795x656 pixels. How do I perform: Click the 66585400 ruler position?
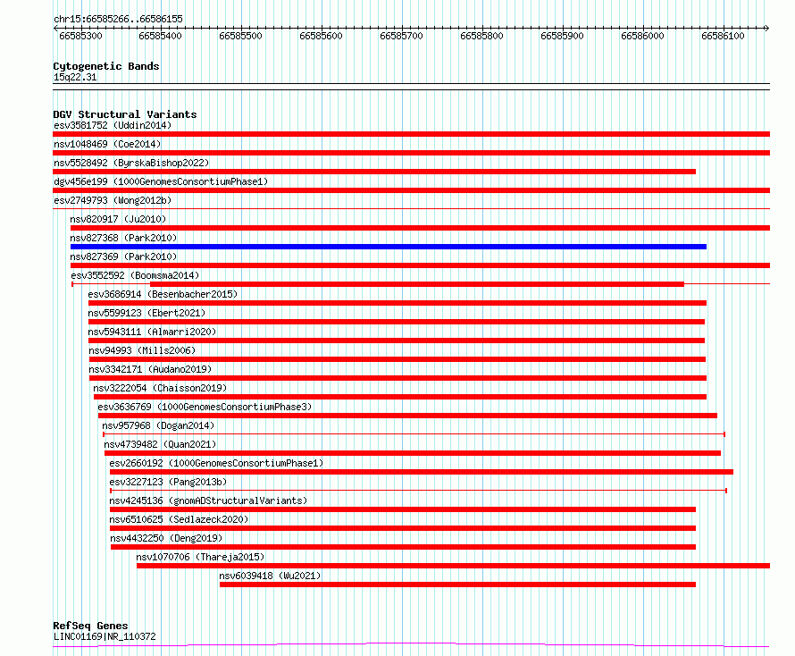click(x=160, y=36)
